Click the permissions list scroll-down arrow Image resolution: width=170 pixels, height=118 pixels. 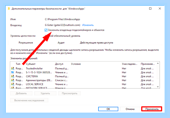[x=158, y=87]
